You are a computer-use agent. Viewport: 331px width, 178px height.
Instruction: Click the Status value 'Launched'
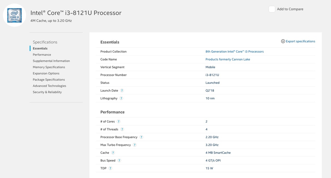tap(213, 83)
